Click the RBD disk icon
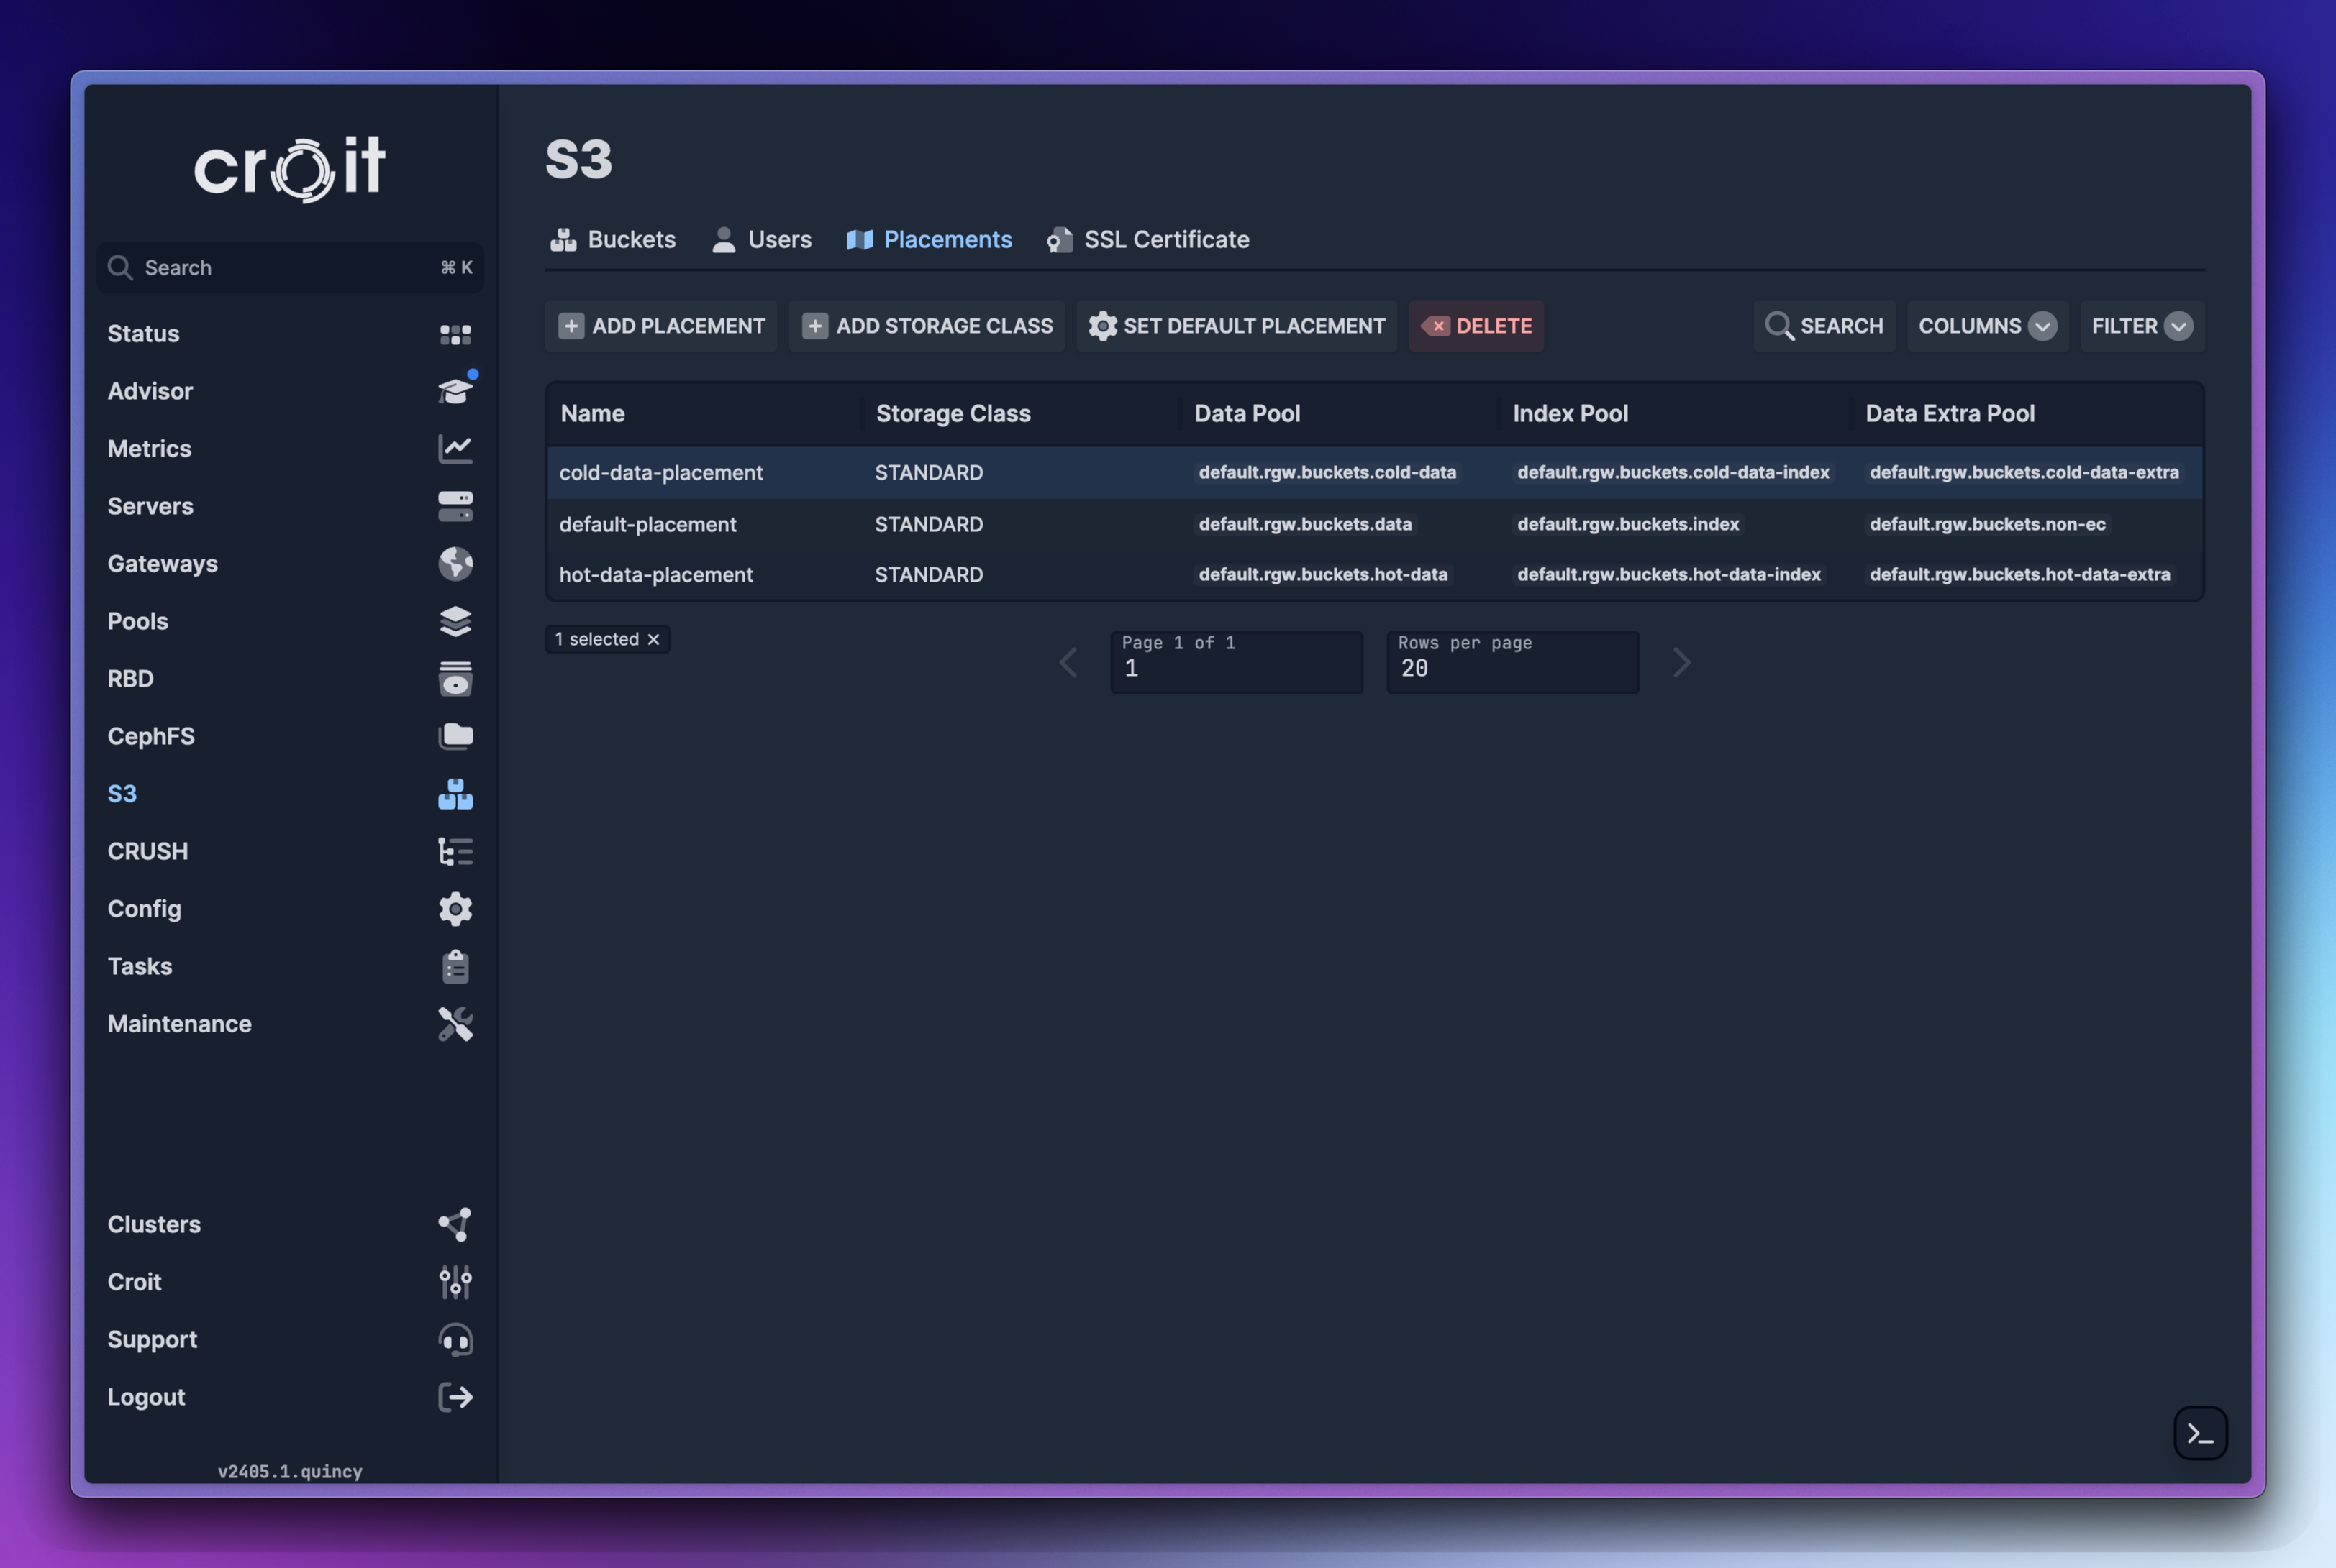Viewport: 2336px width, 1568px height. 455,679
